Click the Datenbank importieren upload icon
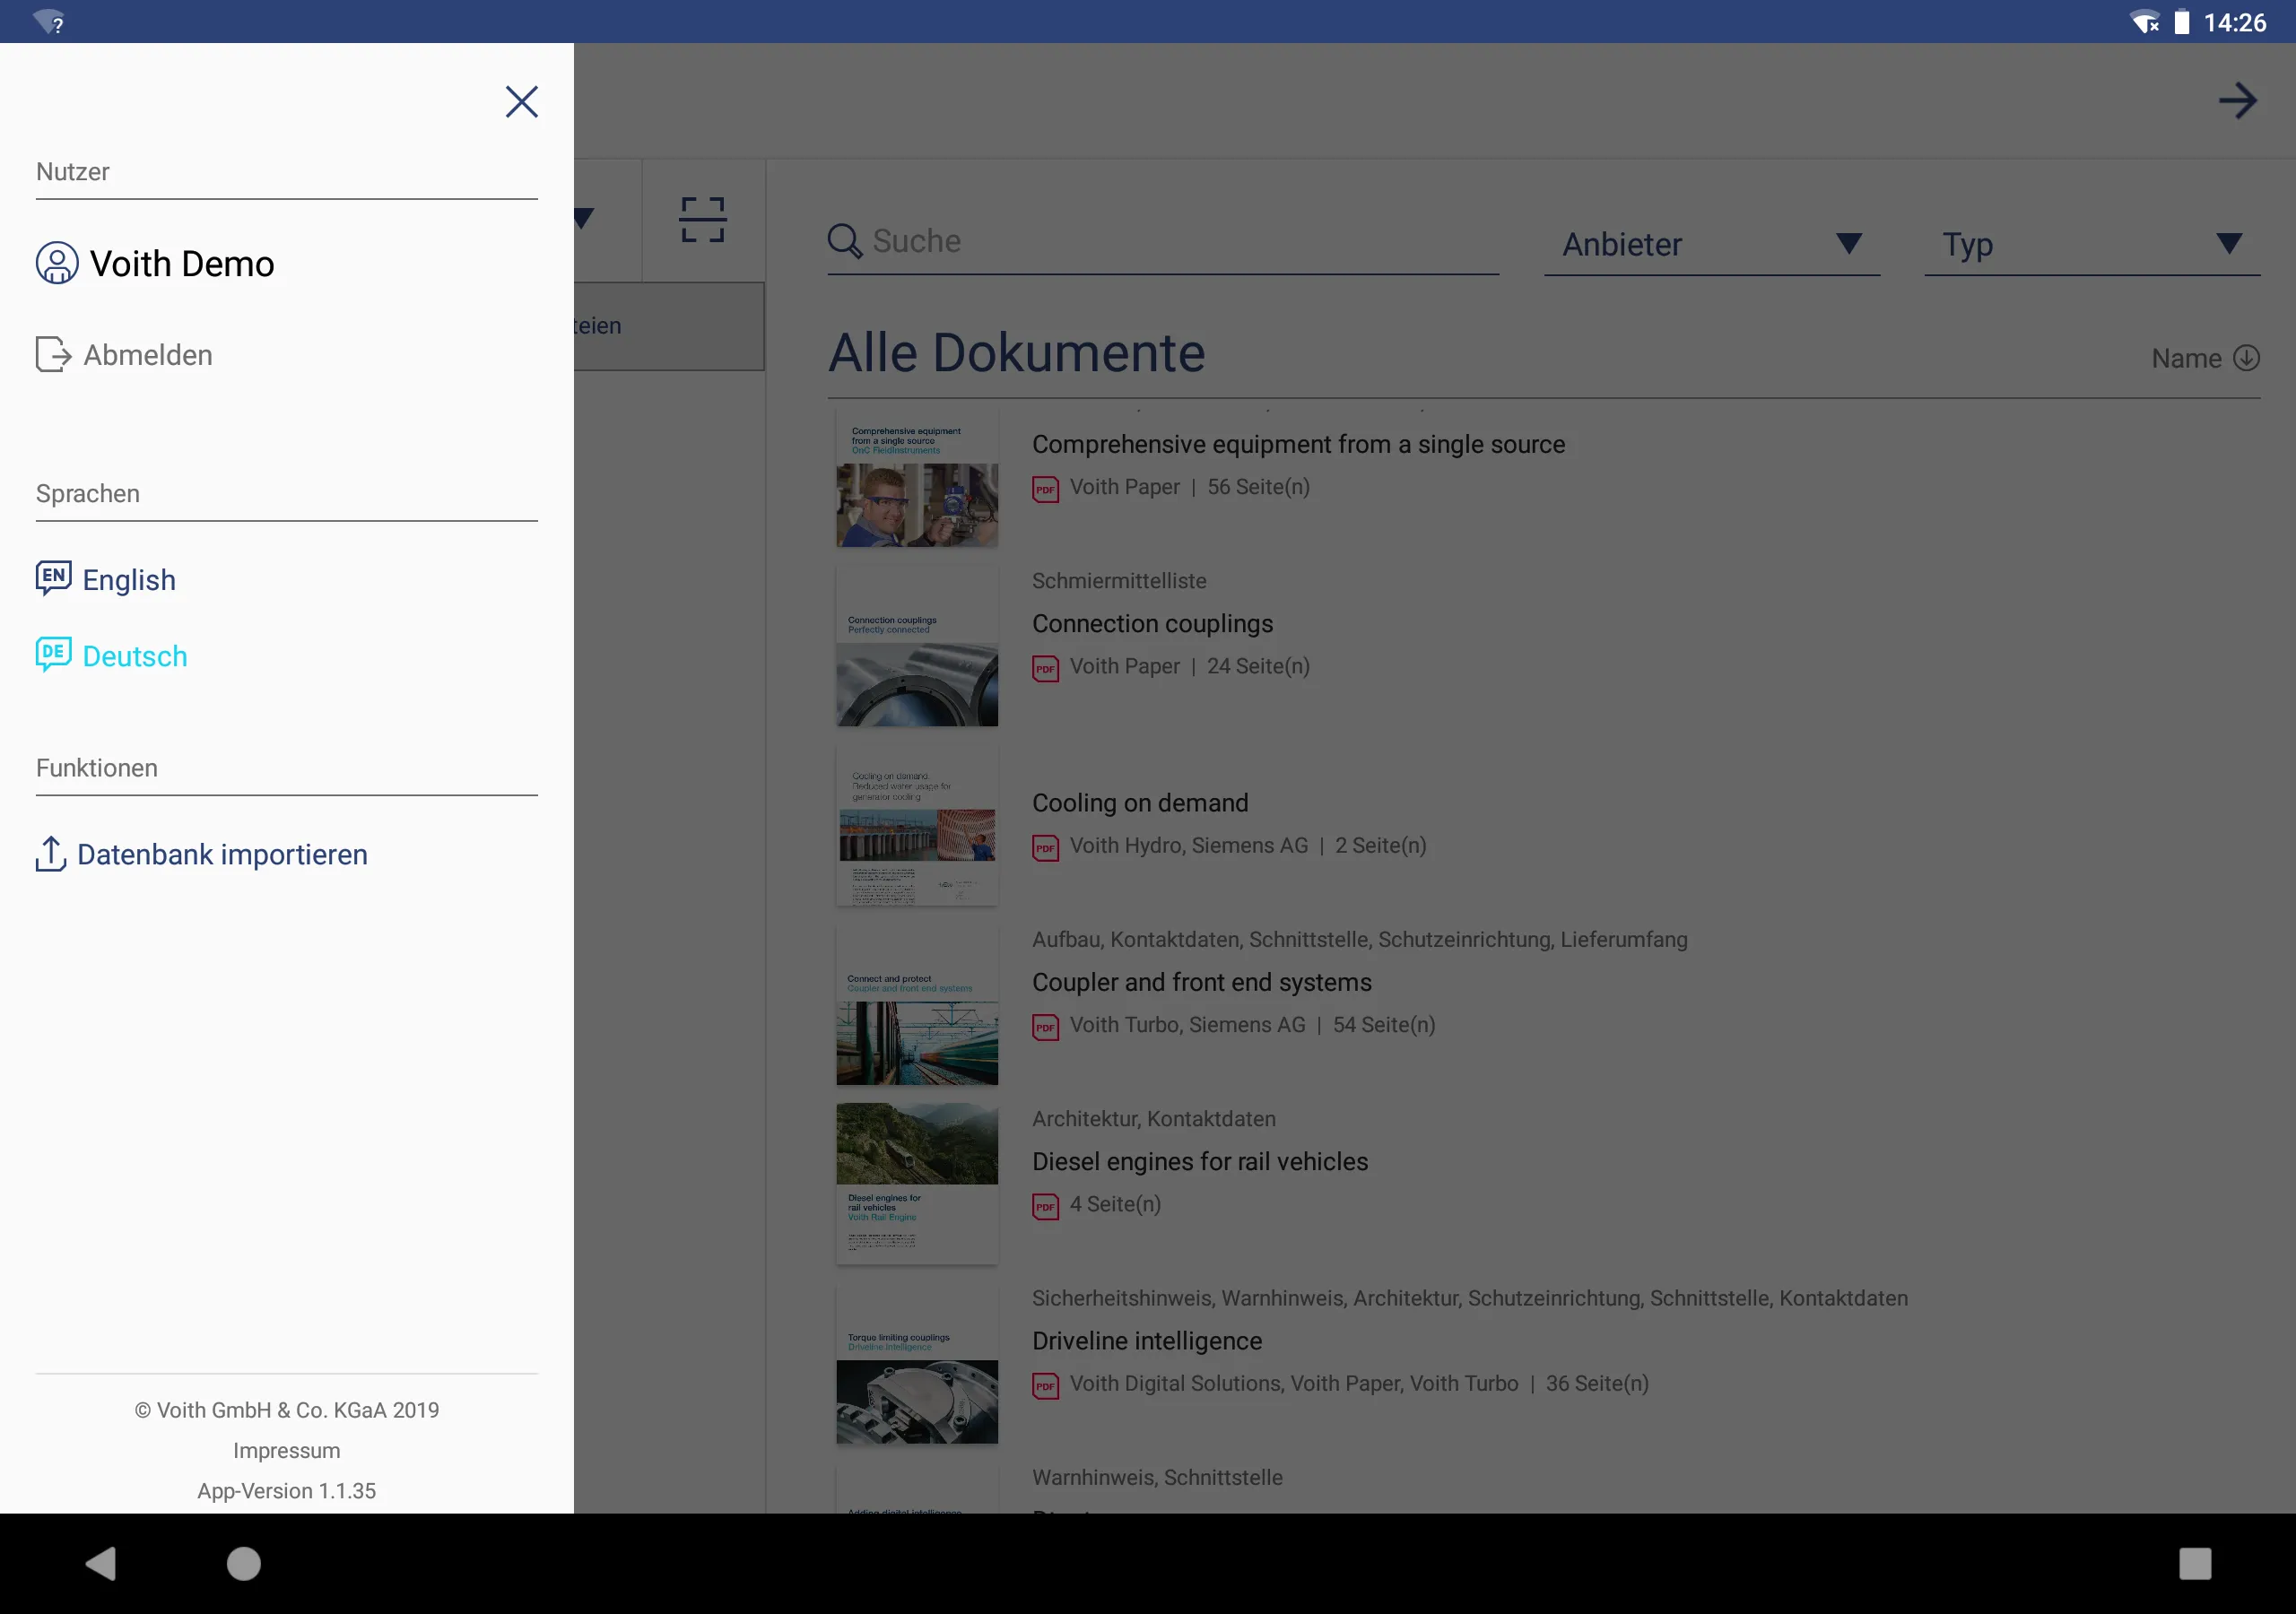The image size is (2296, 1614). (x=50, y=853)
